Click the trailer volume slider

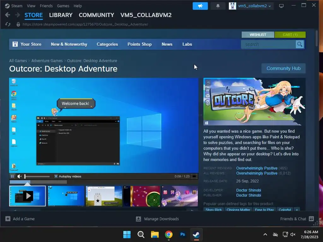click(x=37, y=176)
